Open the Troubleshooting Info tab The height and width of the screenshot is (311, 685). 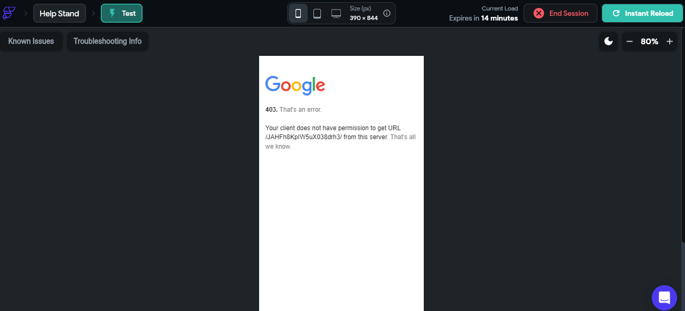[x=108, y=41]
